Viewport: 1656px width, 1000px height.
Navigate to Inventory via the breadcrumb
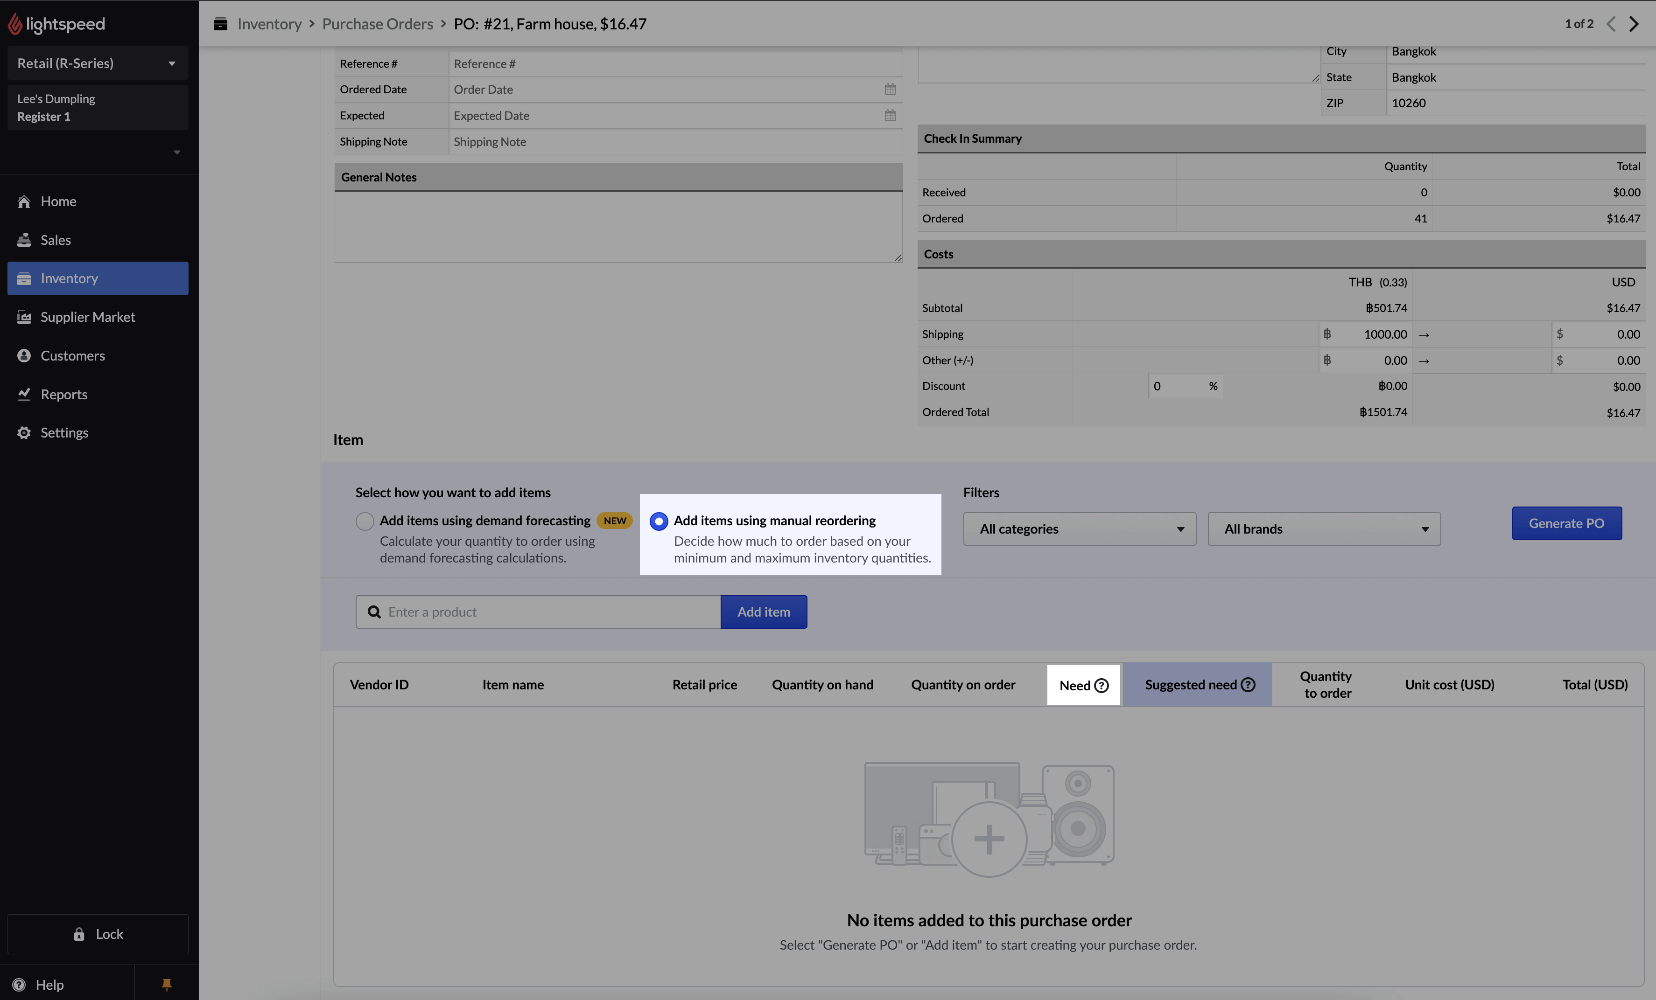point(269,23)
